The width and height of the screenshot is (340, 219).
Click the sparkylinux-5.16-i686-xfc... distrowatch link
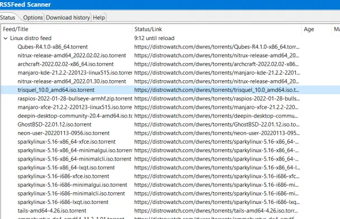coord(217,177)
